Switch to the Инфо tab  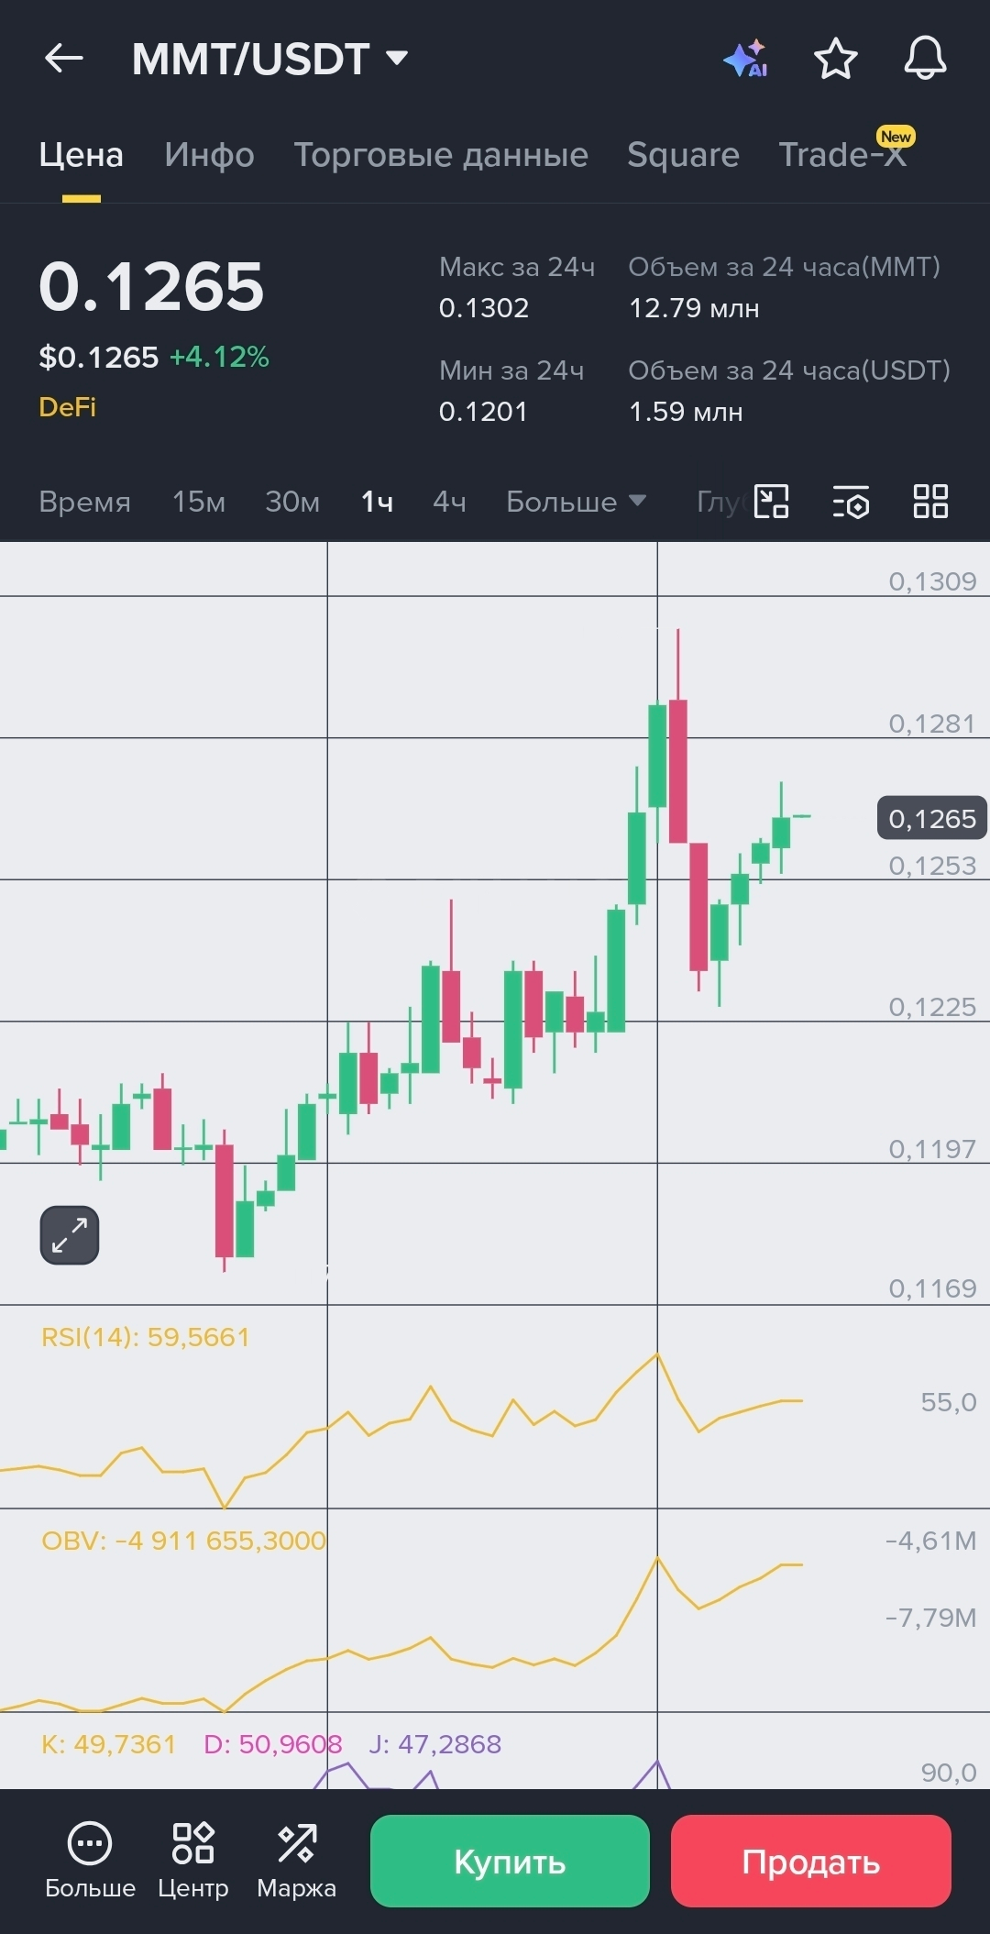[210, 155]
